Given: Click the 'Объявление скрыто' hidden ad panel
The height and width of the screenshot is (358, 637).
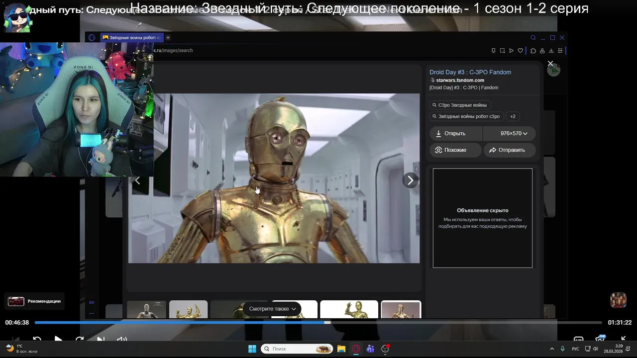Looking at the screenshot, I should tap(482, 218).
